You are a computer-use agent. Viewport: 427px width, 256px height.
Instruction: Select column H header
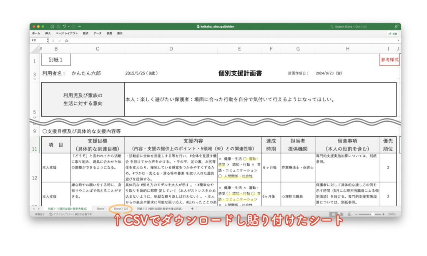[347, 49]
